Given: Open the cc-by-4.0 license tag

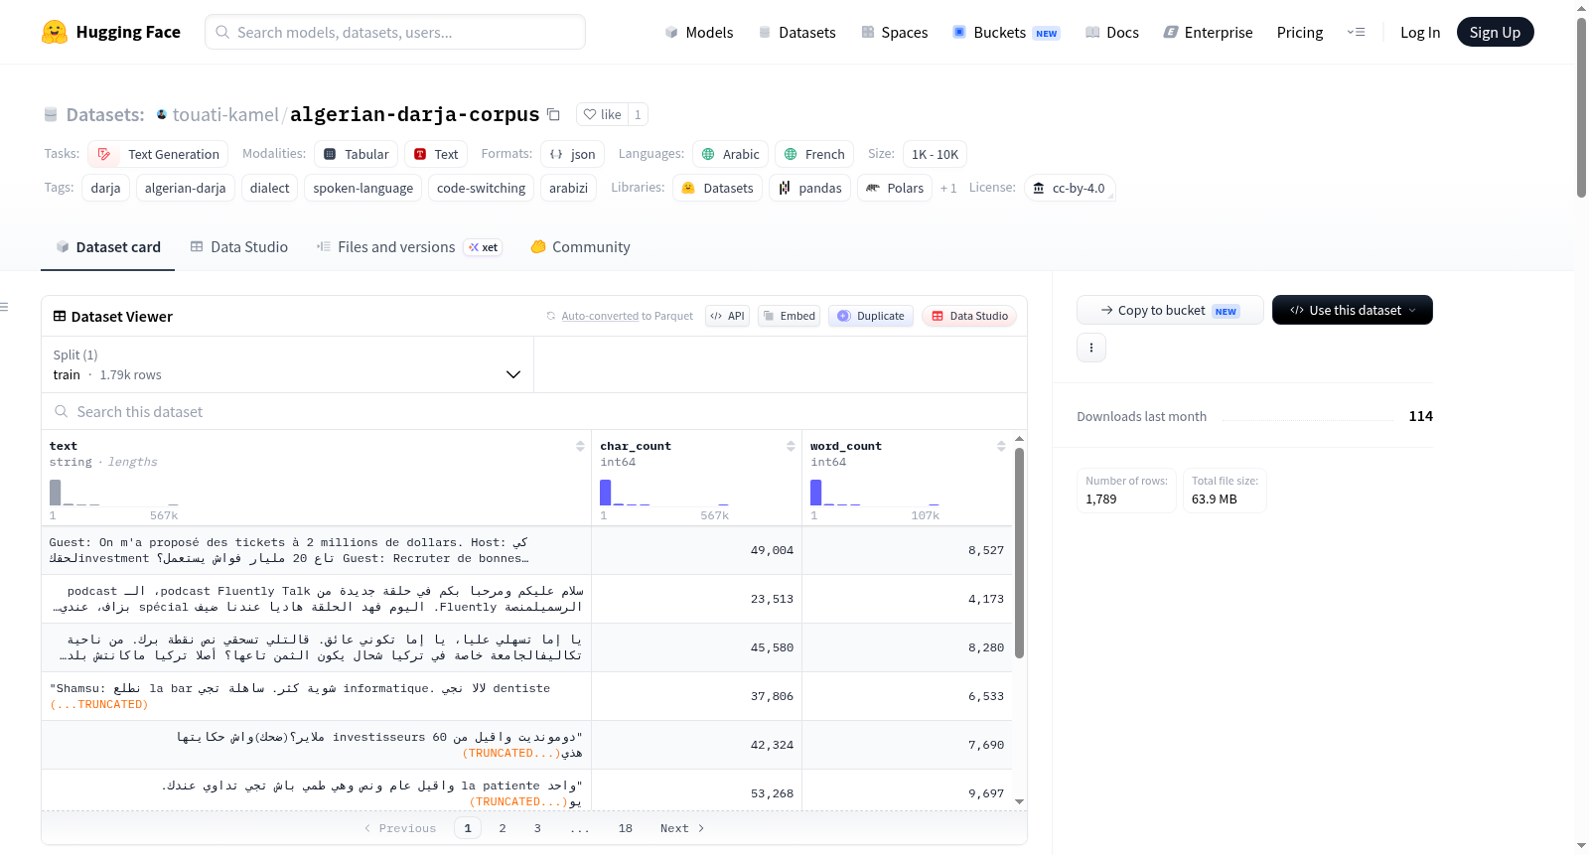Looking at the screenshot, I should tap(1069, 188).
